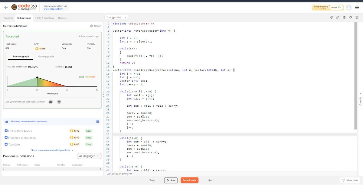Screen dimensions: 363x185
Task: Enable the LCA of three Nodes checkbox
Action: pyautogui.click(x=7, y=130)
